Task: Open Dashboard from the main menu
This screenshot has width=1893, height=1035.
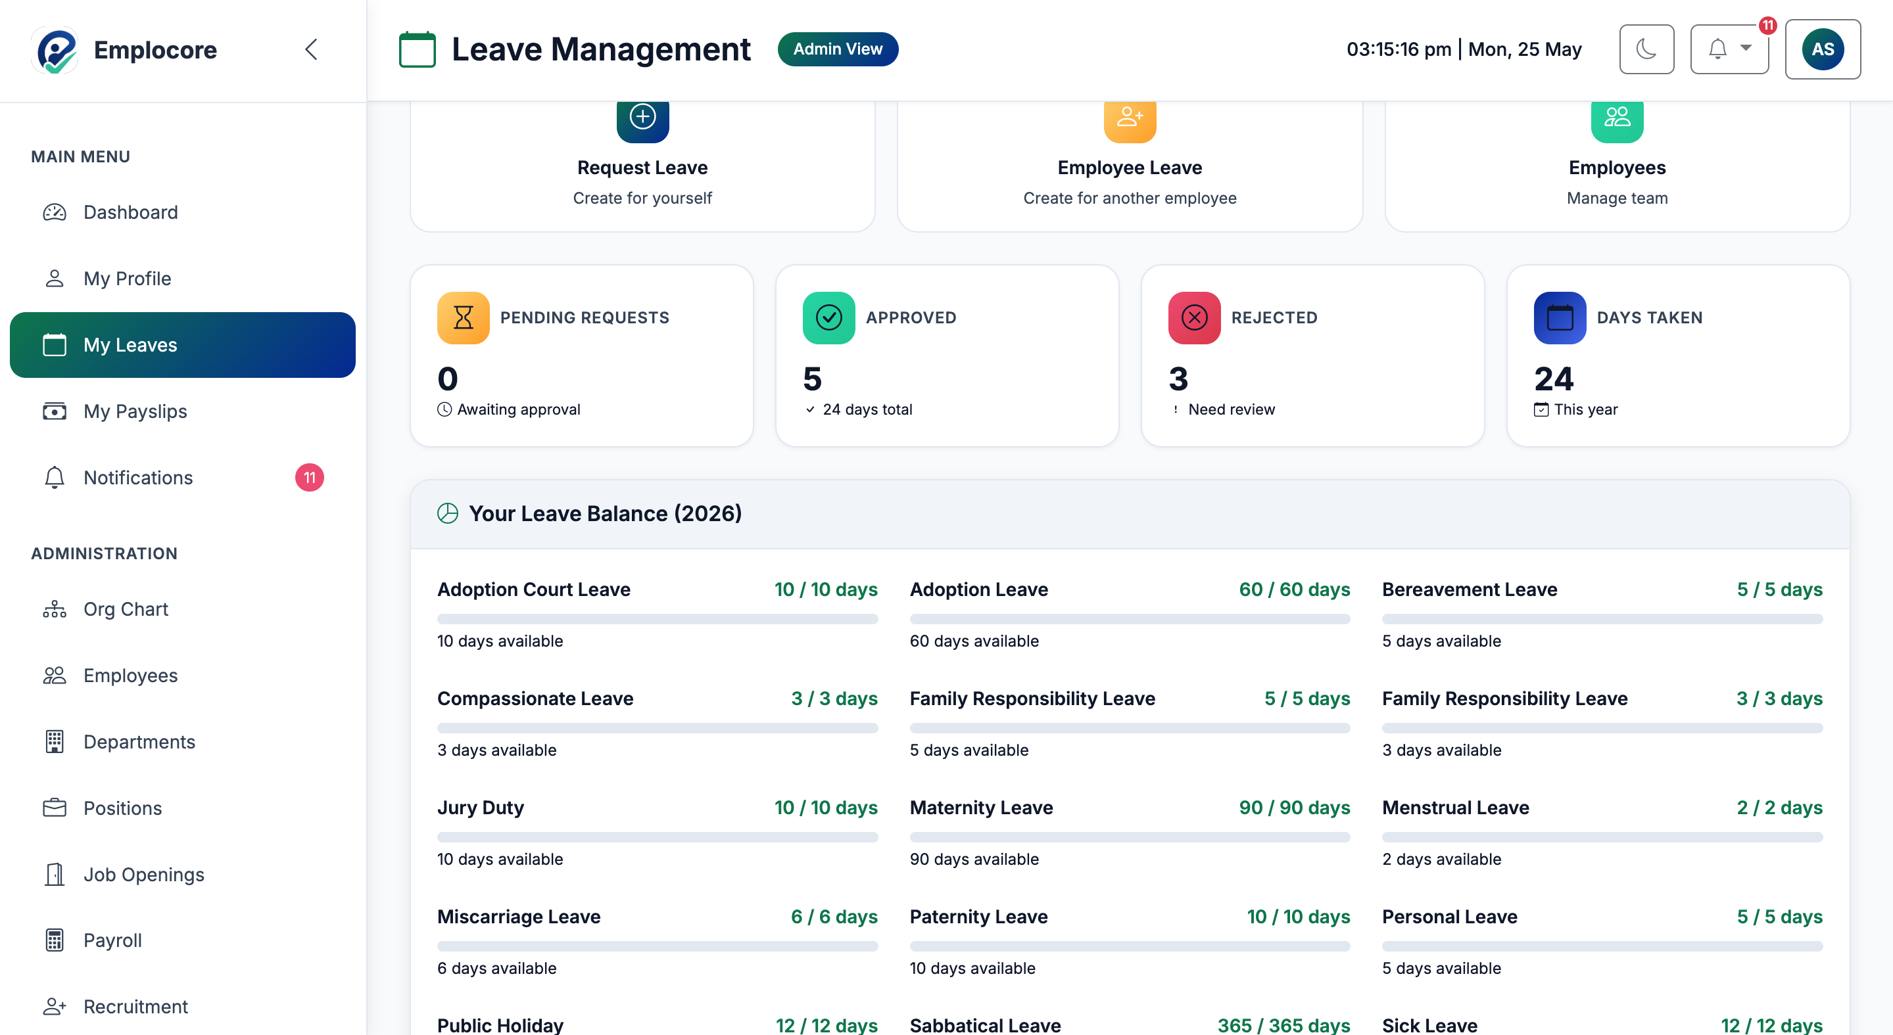Action: point(182,212)
